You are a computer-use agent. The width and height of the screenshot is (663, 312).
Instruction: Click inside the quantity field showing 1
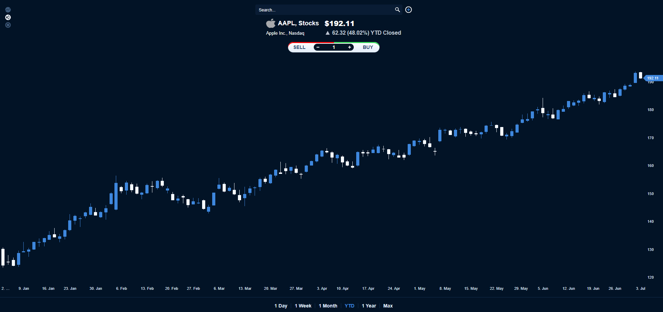click(x=334, y=47)
